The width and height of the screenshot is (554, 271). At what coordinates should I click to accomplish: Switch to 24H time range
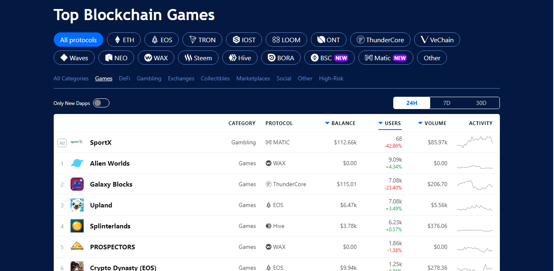[x=412, y=103]
